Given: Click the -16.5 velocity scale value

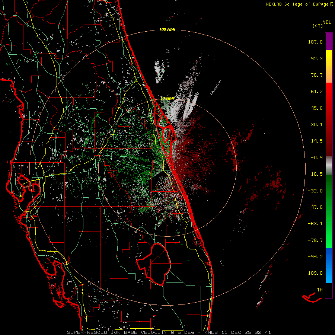Looking at the screenshot, I should 315,174.
